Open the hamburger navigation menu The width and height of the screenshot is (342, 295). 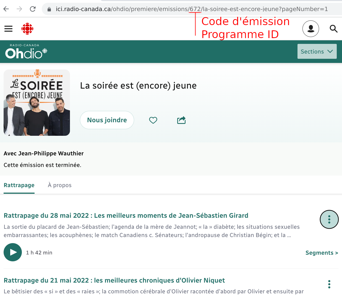click(8, 29)
